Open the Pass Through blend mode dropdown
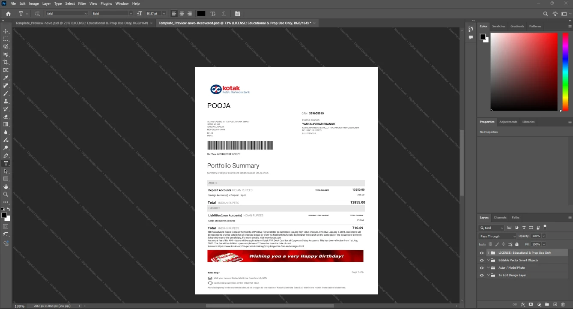 498,236
